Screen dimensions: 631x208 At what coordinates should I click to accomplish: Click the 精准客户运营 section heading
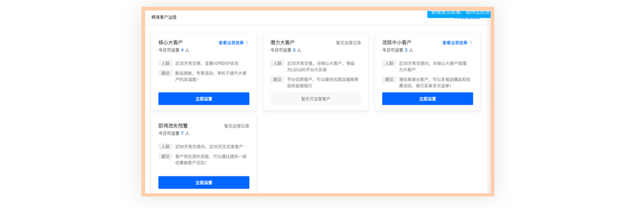click(x=164, y=17)
